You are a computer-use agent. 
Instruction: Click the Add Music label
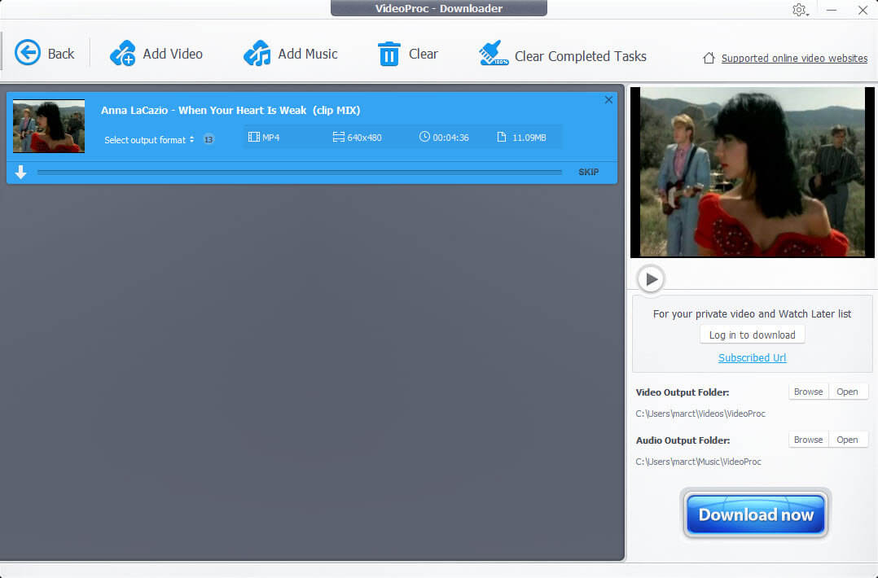point(307,54)
